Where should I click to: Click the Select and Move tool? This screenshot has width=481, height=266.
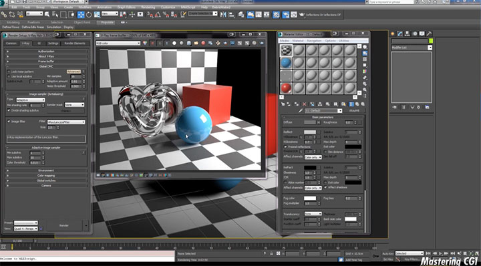tap(81, 15)
